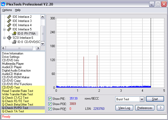Open the Burst Test dropdown
This screenshot has height=120, width=168.
pyautogui.click(x=142, y=99)
